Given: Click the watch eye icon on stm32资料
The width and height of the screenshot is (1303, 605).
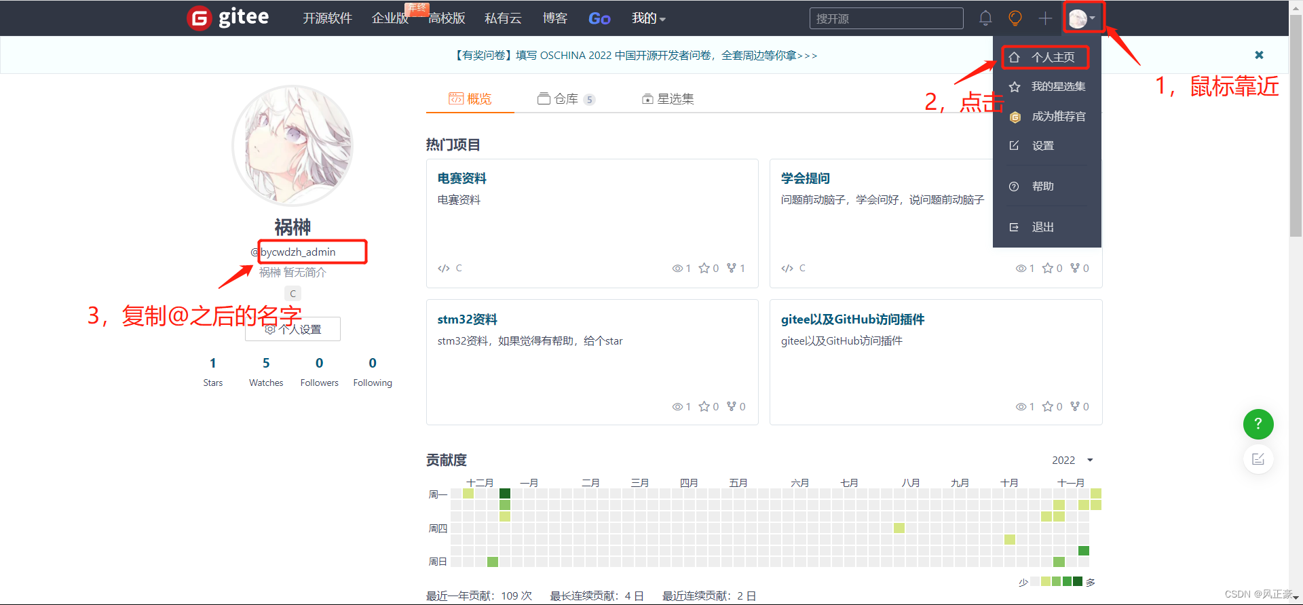Looking at the screenshot, I should (x=677, y=407).
